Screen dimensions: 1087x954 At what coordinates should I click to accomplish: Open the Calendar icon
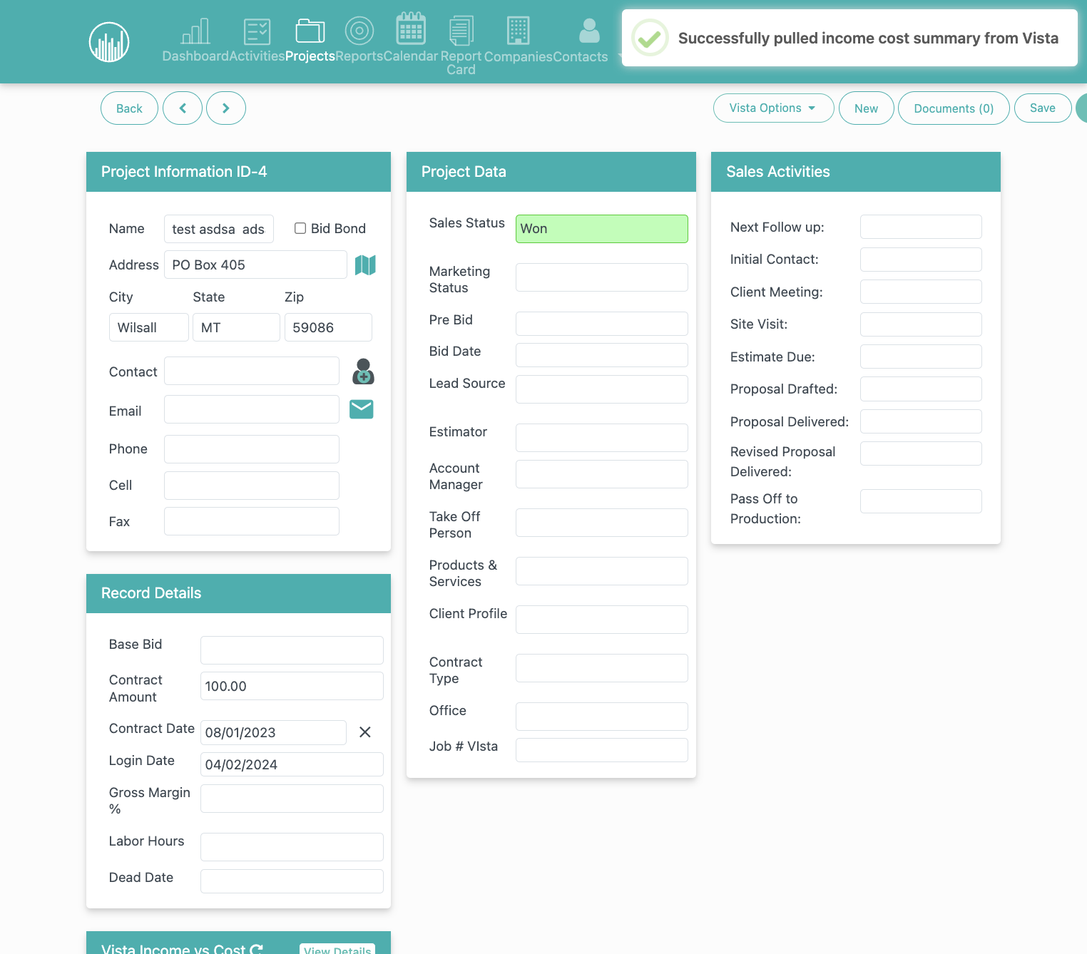click(x=411, y=29)
